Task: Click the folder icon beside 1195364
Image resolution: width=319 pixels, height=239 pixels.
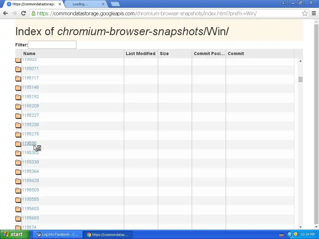Action: coord(18,172)
